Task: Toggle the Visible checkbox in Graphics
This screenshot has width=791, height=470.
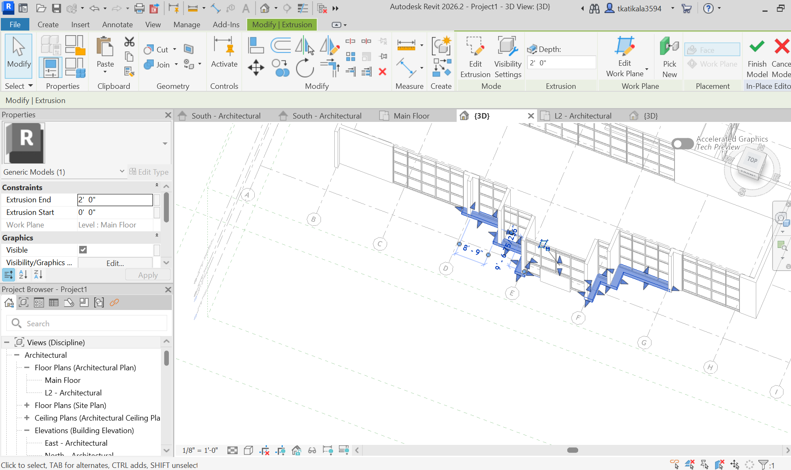Action: (83, 250)
